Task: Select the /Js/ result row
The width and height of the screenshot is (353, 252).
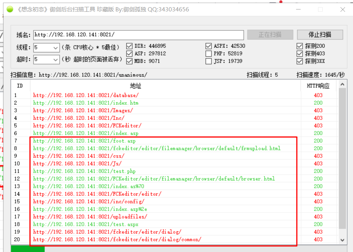Action: point(173,164)
